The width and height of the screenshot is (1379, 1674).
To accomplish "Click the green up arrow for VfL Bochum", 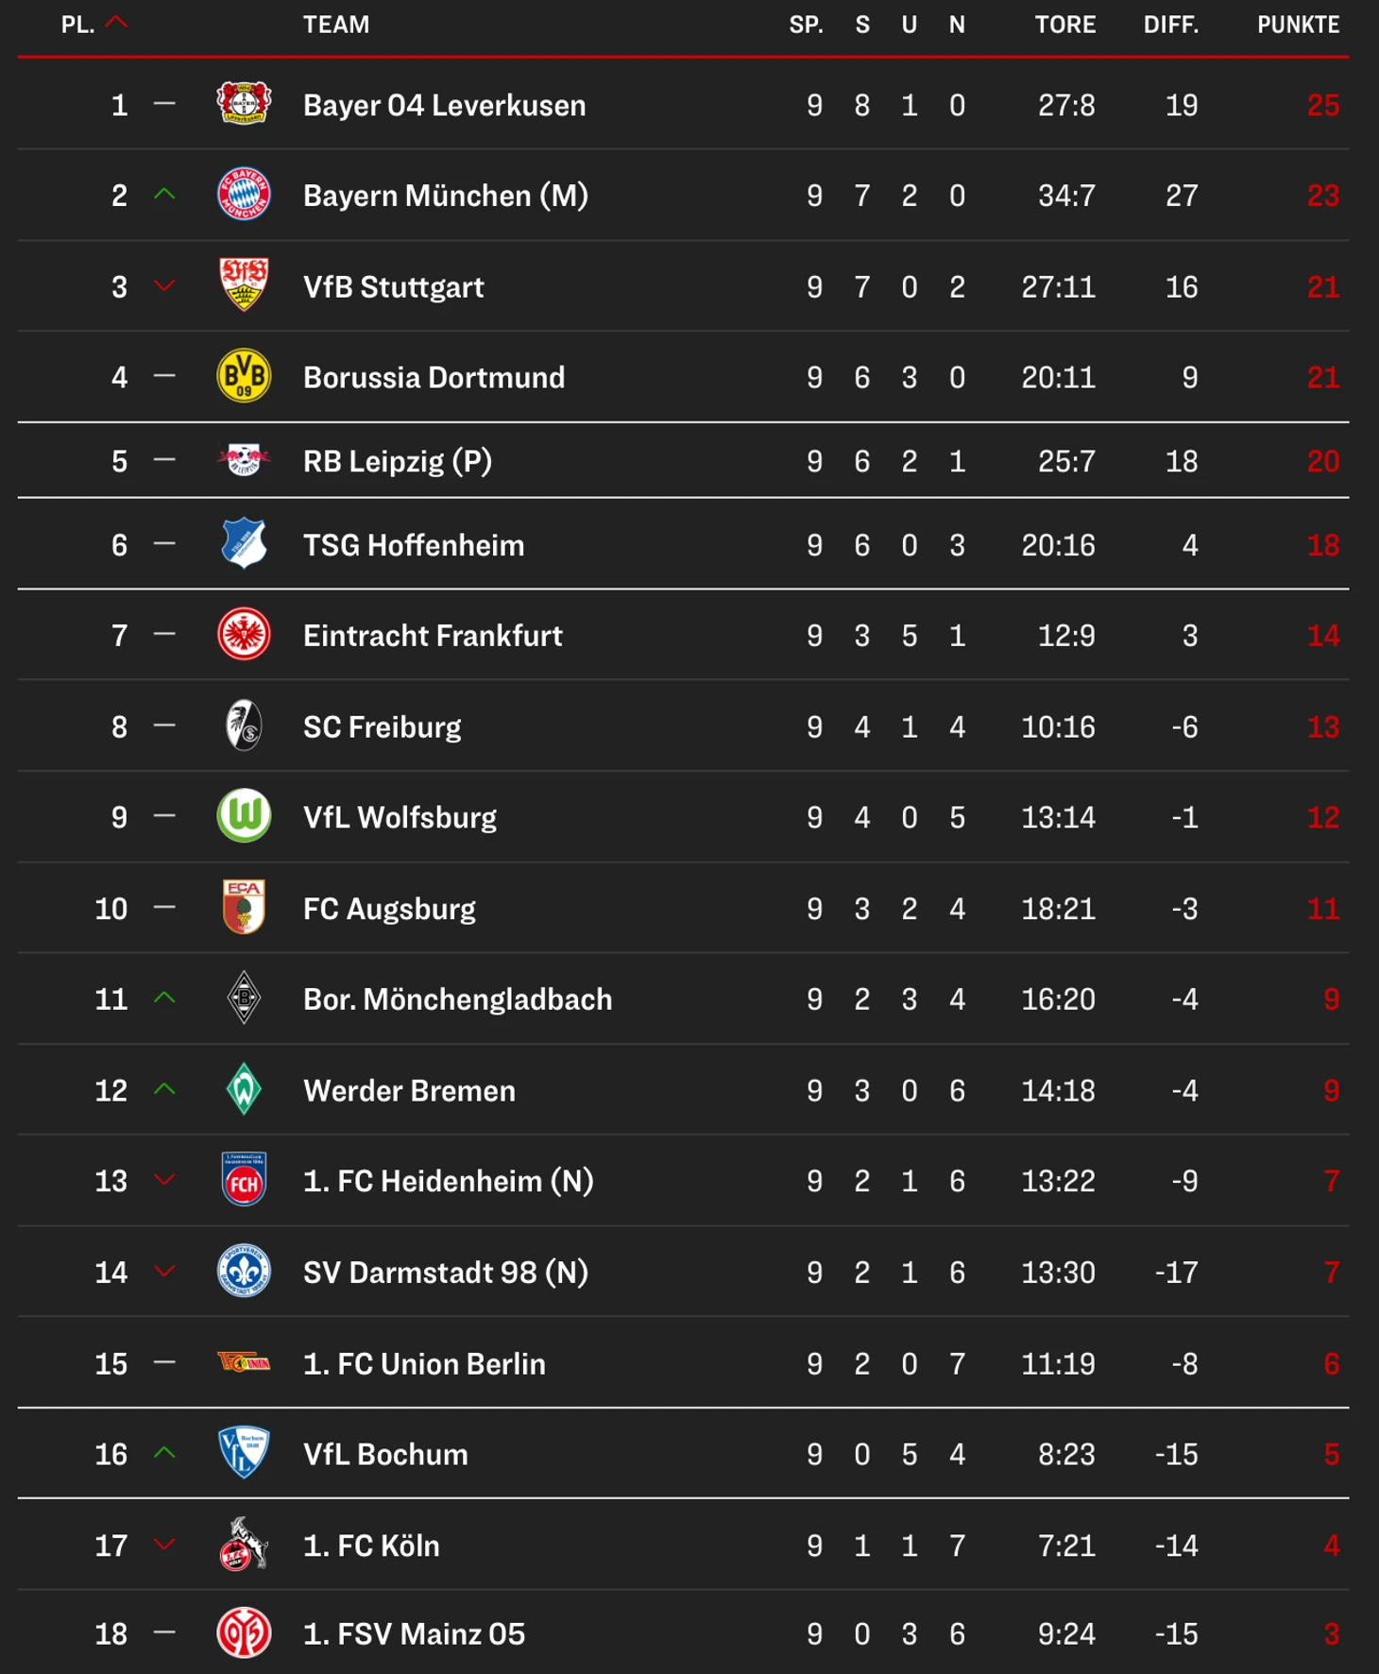I will point(164,1453).
